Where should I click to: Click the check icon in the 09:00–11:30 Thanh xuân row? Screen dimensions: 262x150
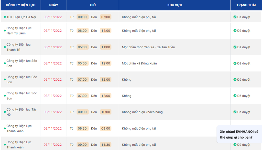point(235,145)
